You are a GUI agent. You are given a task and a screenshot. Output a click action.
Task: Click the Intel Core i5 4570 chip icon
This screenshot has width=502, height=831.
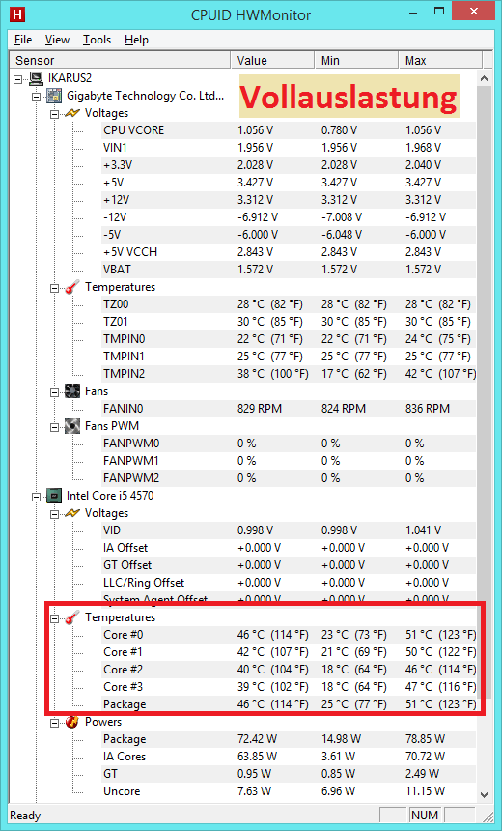(x=54, y=496)
